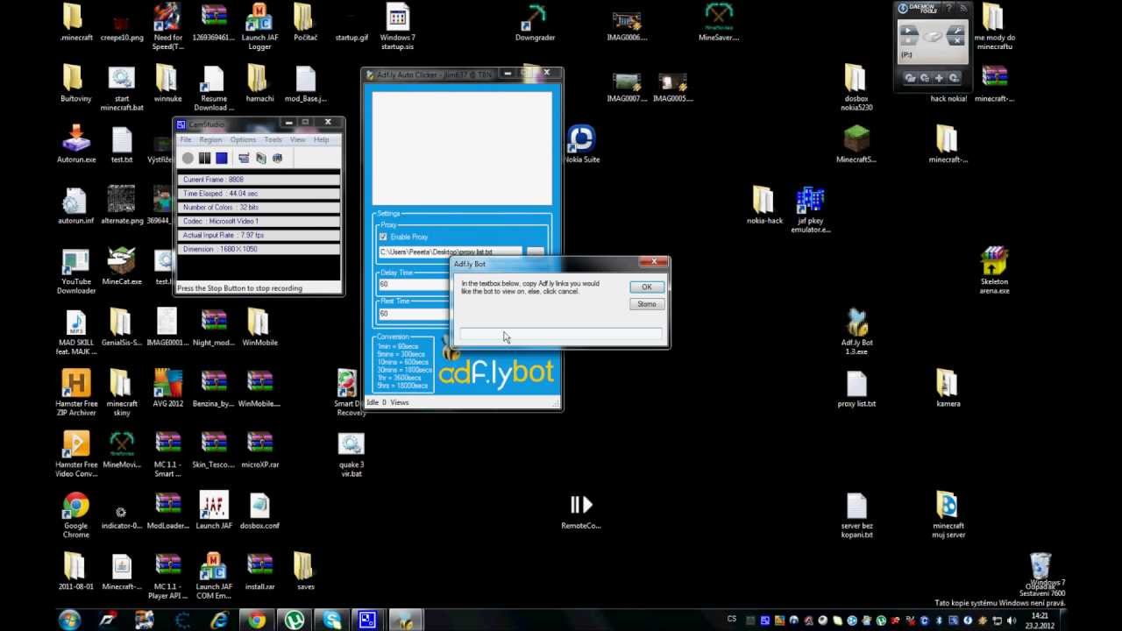Click the blue Stop button in CamStudio
Image resolution: width=1122 pixels, height=631 pixels.
(x=222, y=158)
